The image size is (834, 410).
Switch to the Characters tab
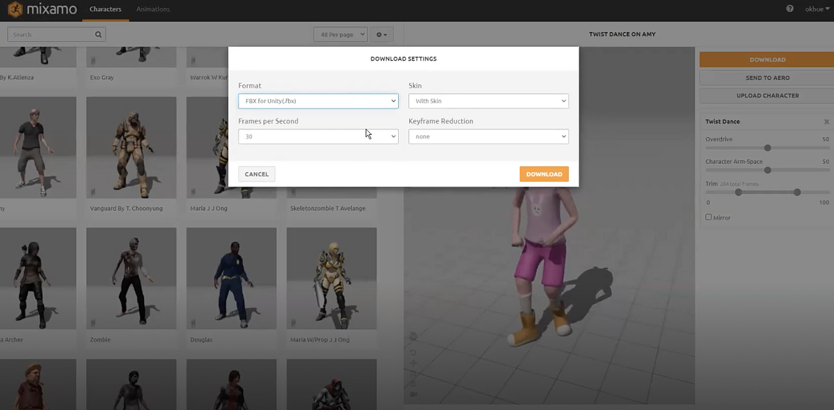106,9
